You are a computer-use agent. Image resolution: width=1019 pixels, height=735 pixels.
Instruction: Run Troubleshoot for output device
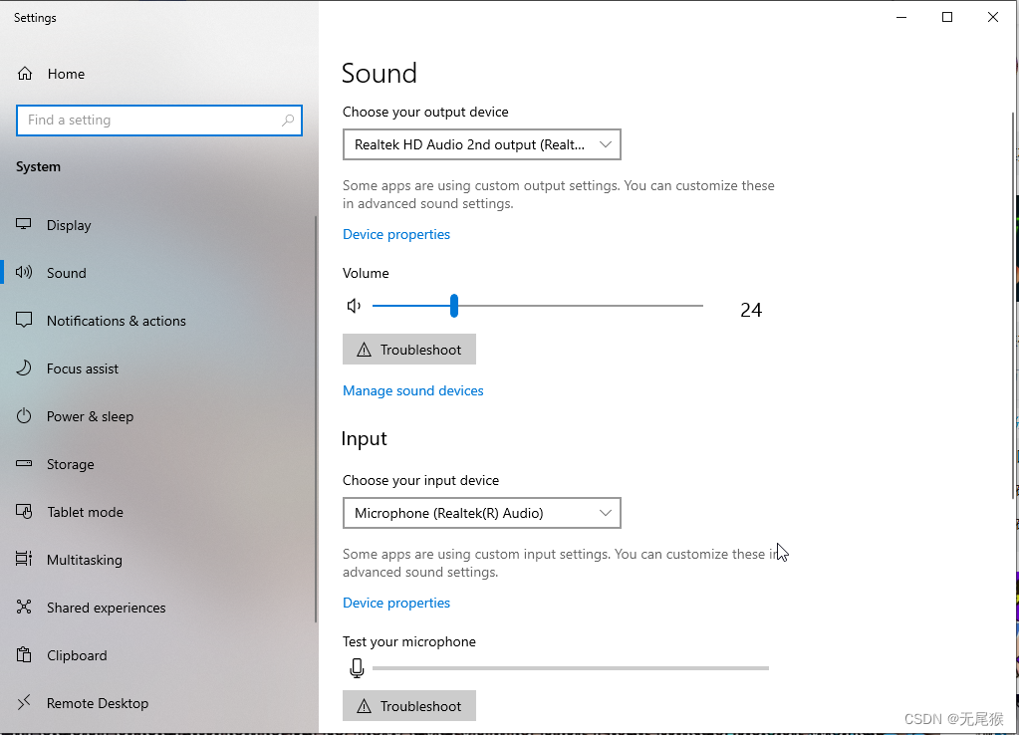408,349
